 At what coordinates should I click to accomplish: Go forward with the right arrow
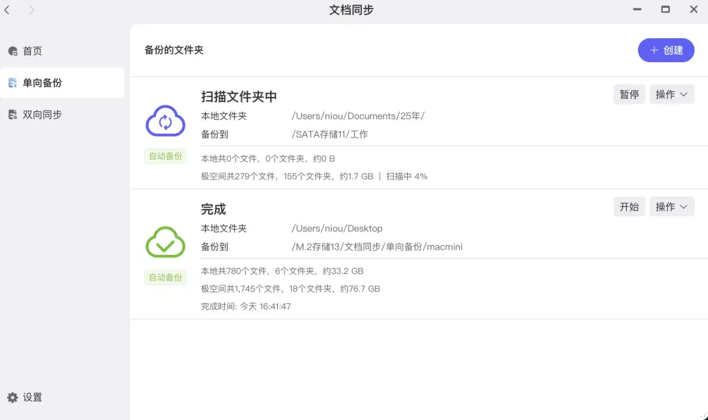click(31, 10)
